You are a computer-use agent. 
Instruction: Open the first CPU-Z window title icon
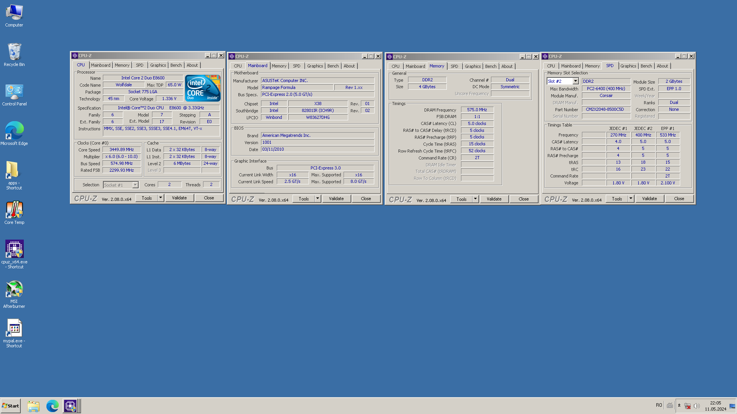pyautogui.click(x=75, y=56)
